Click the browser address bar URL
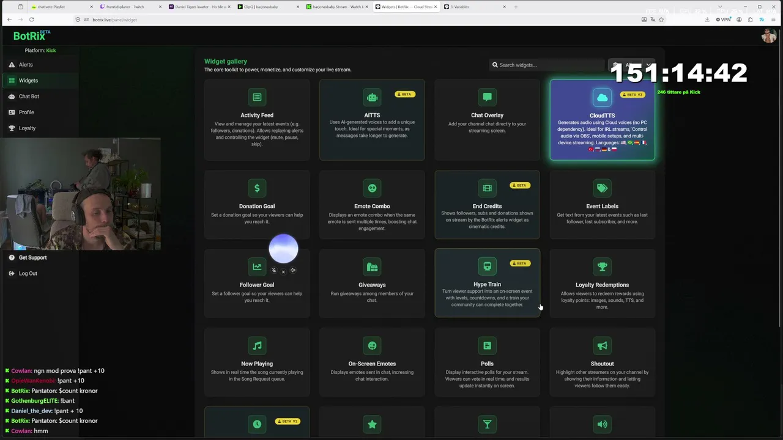Viewport: 783px width, 440px height. pyautogui.click(x=114, y=20)
